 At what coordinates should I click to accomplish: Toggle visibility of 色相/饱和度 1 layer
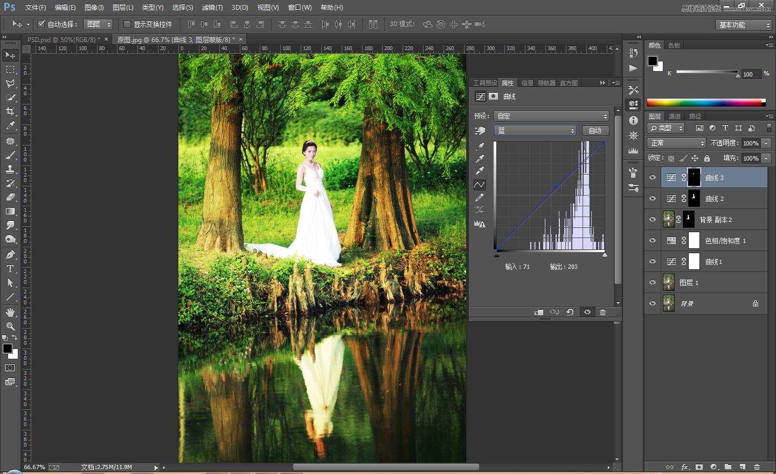coord(653,241)
